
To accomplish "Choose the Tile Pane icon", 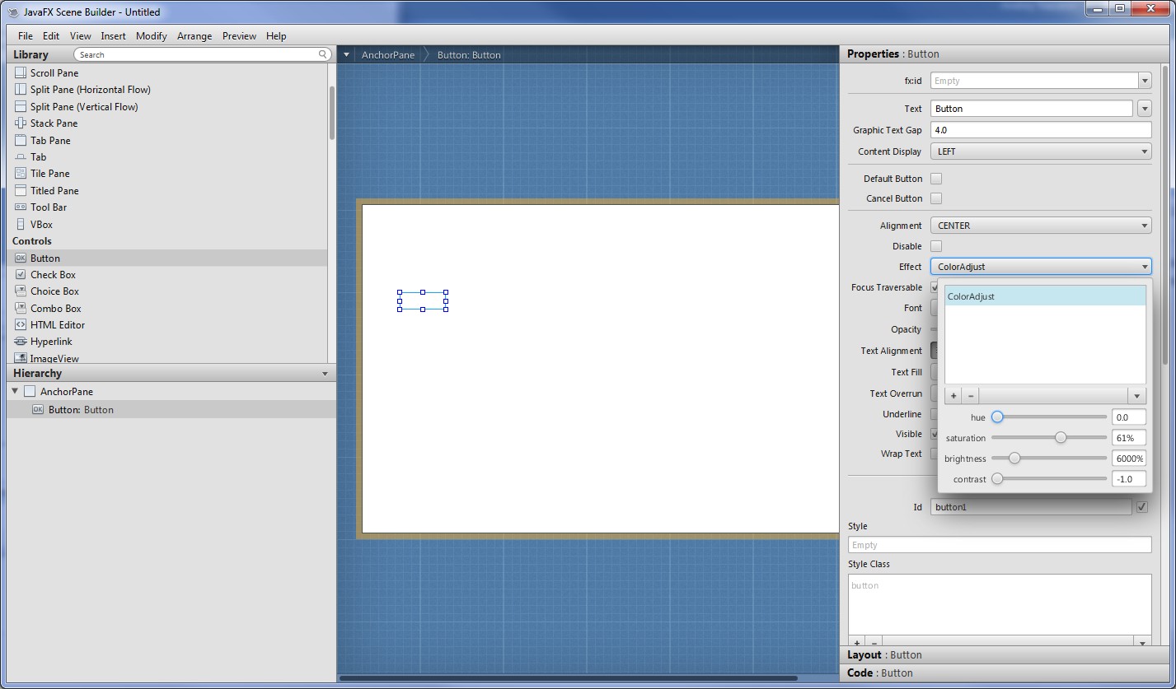I will click(21, 174).
